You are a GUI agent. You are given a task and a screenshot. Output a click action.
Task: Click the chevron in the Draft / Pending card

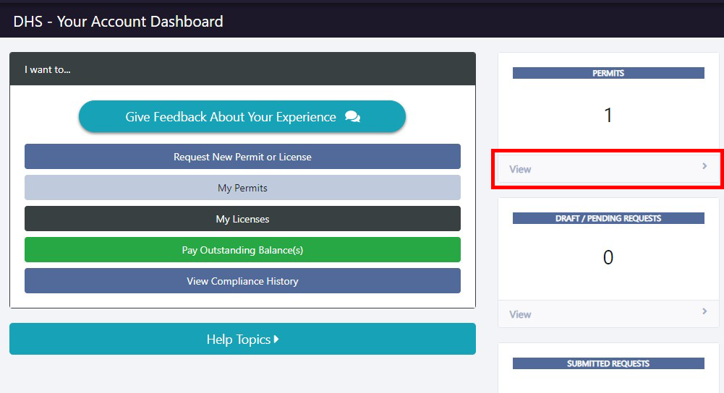pos(704,312)
